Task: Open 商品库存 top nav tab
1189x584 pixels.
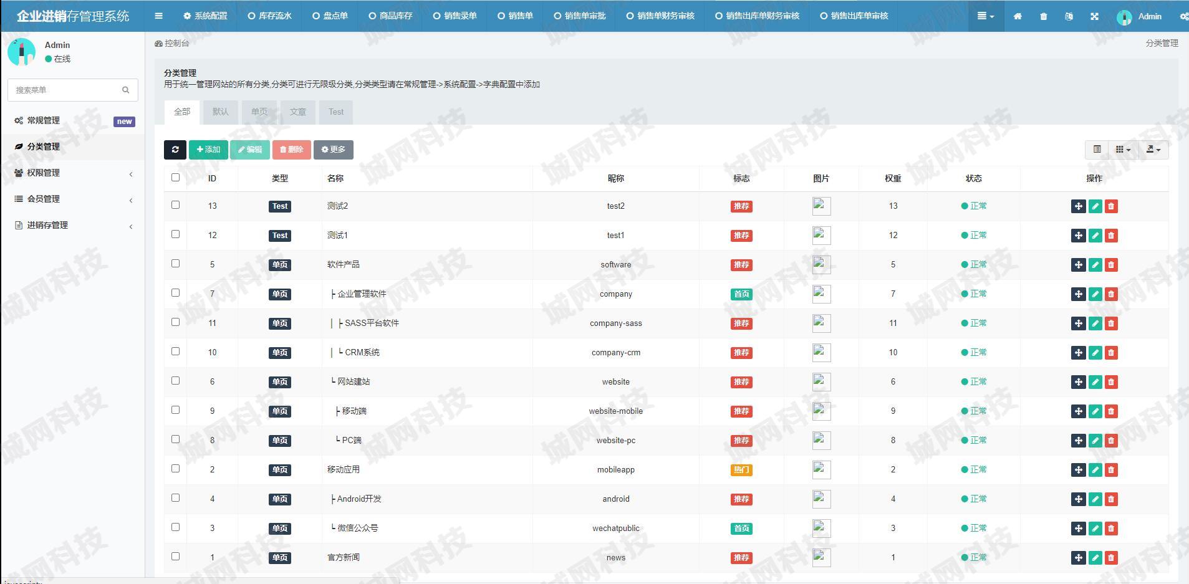Action: (391, 16)
